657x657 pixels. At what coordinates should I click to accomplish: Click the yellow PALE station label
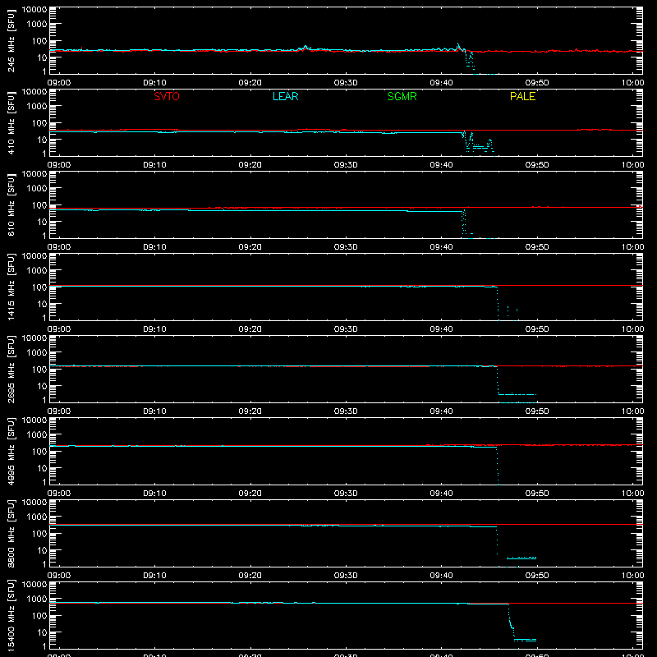click(522, 96)
